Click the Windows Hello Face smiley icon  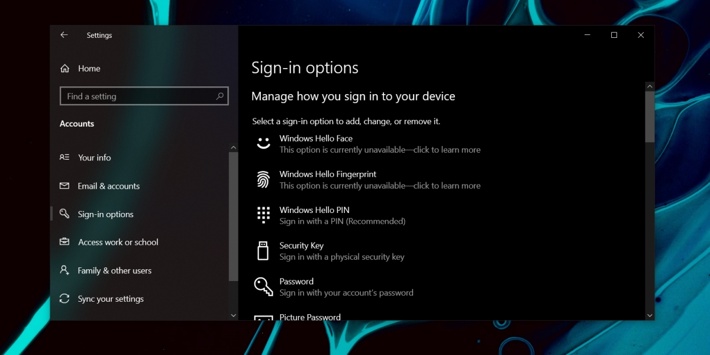point(263,143)
